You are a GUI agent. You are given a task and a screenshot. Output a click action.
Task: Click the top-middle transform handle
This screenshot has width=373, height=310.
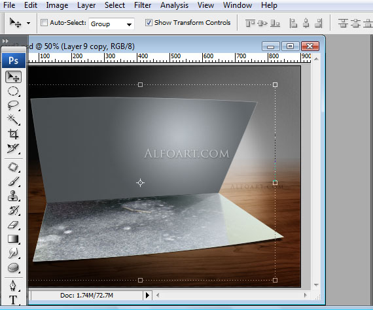pyautogui.click(x=140, y=84)
